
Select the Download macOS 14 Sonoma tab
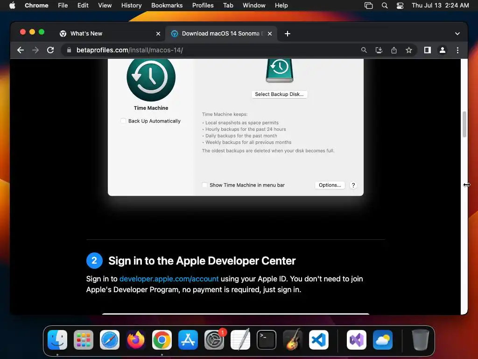click(x=221, y=34)
